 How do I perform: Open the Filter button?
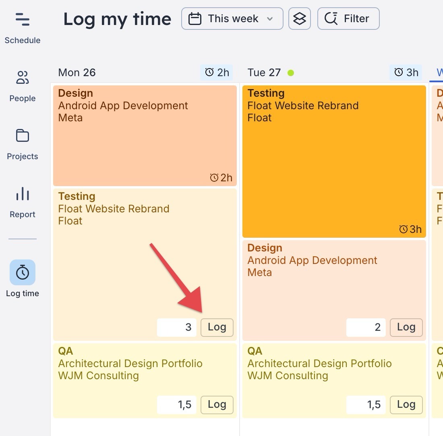click(x=348, y=19)
